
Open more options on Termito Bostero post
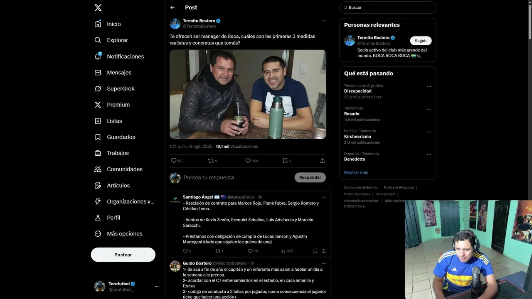click(324, 21)
